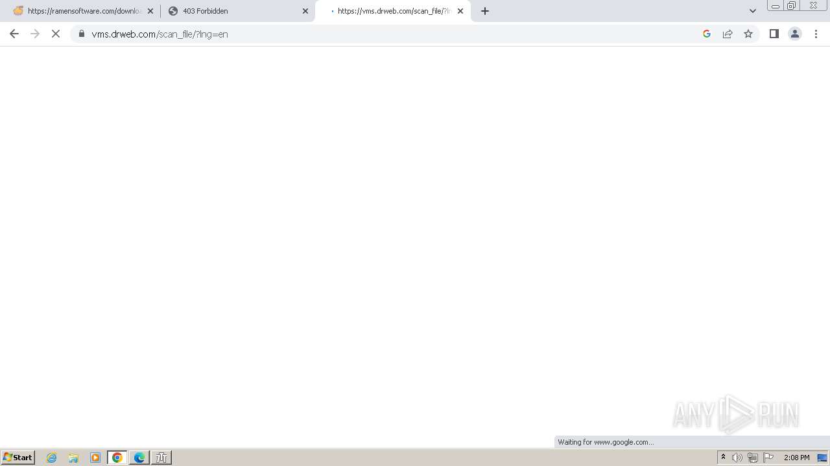Stop loading the current page
This screenshot has height=466, width=830.
pyautogui.click(x=56, y=34)
